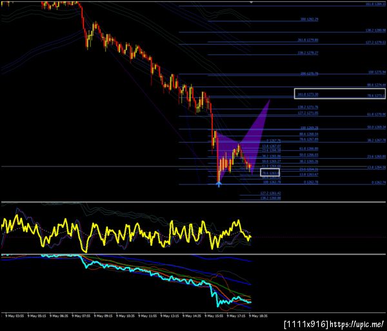Click the '238.2 1278.27' Fibonacci level label
This screenshot has height=331, width=387.
click(308, 53)
